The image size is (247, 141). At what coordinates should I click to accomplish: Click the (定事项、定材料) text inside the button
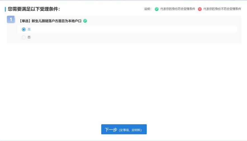(130, 130)
